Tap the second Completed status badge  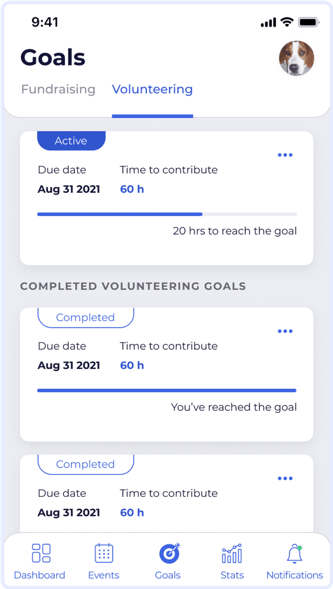pos(85,465)
